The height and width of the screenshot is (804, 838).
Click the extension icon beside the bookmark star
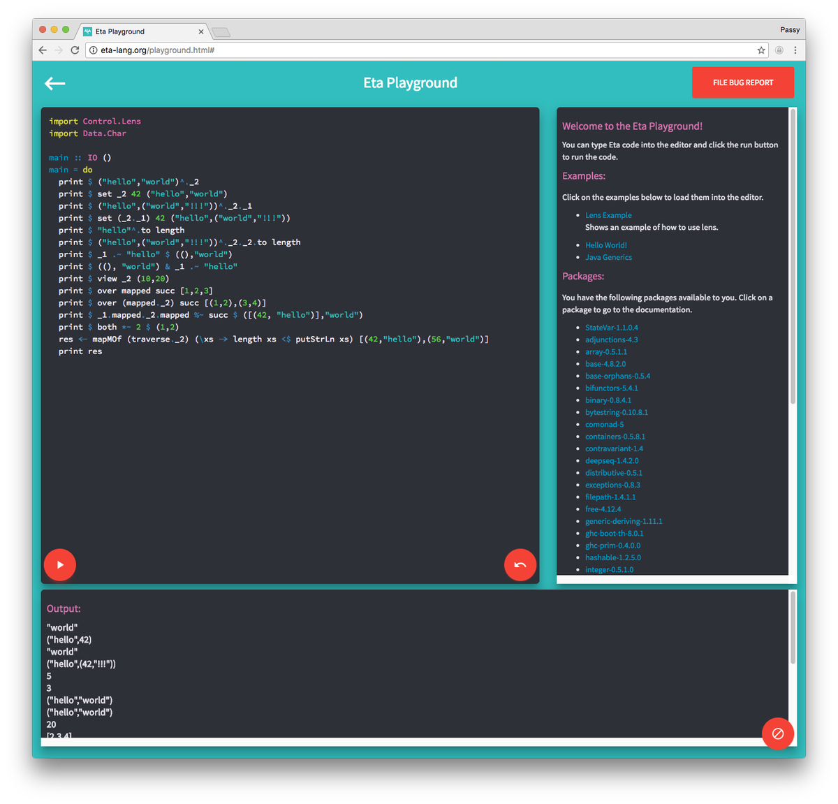(x=779, y=50)
